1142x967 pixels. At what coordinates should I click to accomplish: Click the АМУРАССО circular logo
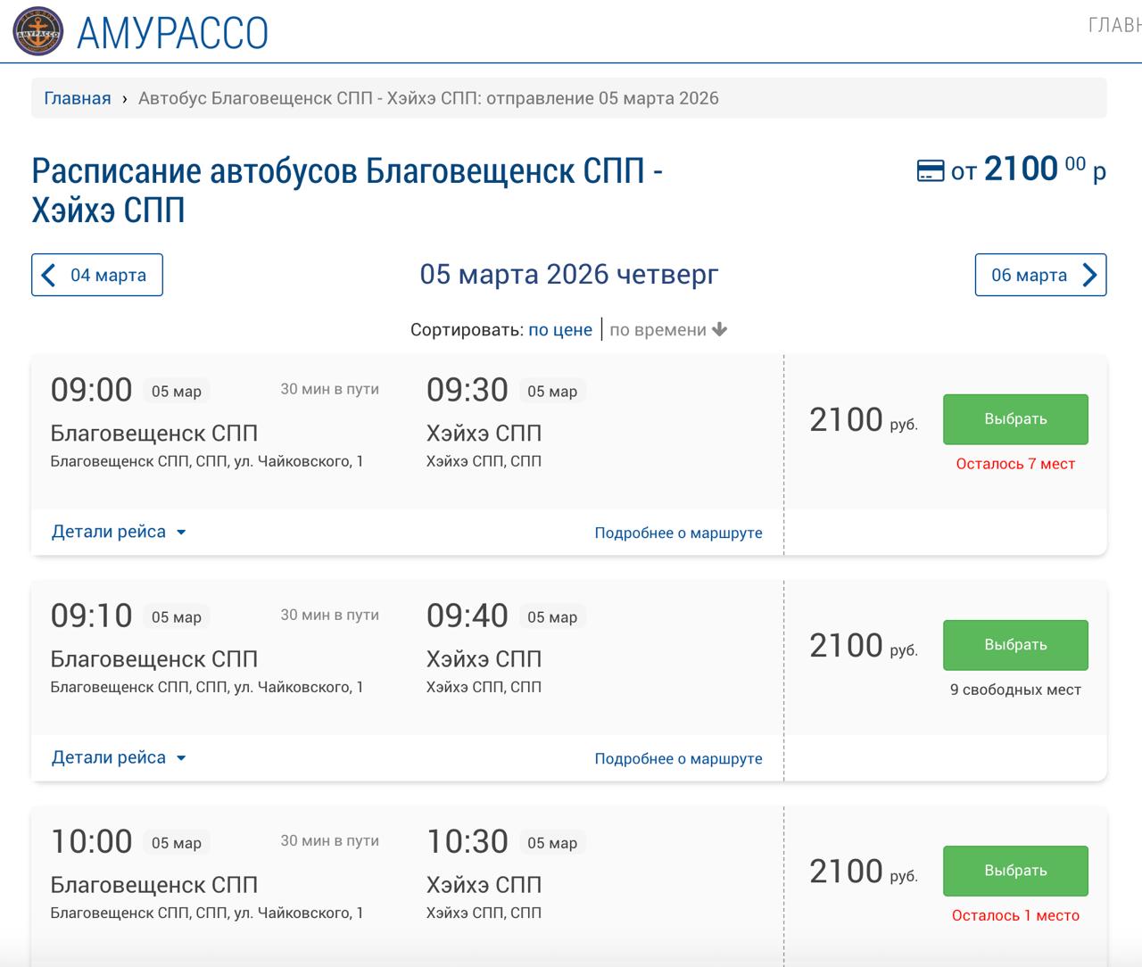tap(37, 32)
